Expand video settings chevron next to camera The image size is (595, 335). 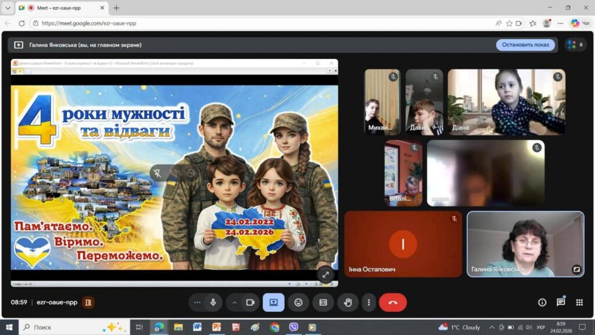tap(235, 302)
